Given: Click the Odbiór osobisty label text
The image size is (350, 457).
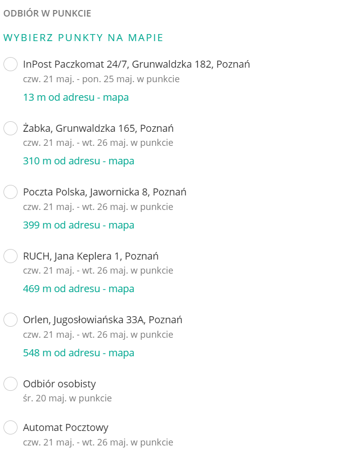Looking at the screenshot, I should [x=59, y=384].
